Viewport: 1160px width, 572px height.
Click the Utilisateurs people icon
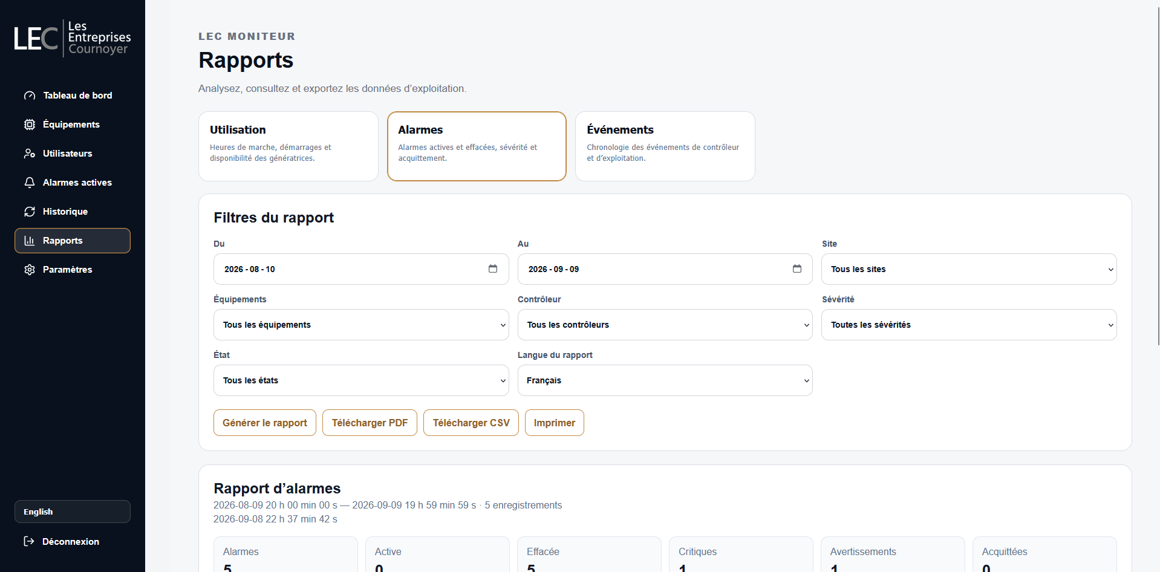tap(30, 154)
